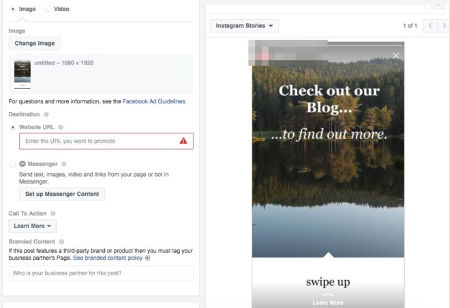
Task: Click the Destination info icon
Action: [x=46, y=114]
